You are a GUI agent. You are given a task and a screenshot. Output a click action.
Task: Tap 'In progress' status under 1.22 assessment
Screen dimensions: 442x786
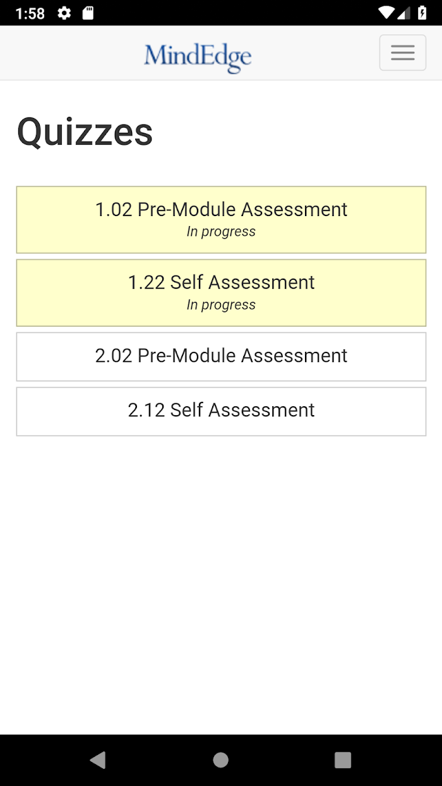point(221,305)
